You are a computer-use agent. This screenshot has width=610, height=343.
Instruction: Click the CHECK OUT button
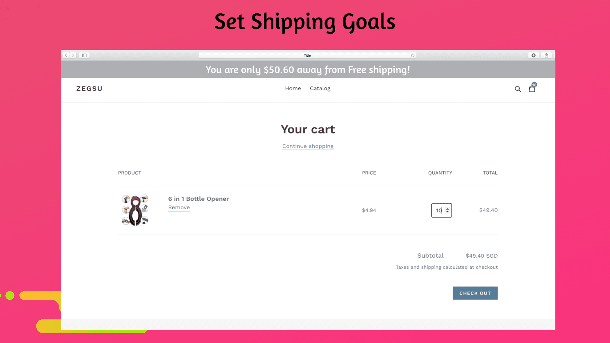(475, 293)
